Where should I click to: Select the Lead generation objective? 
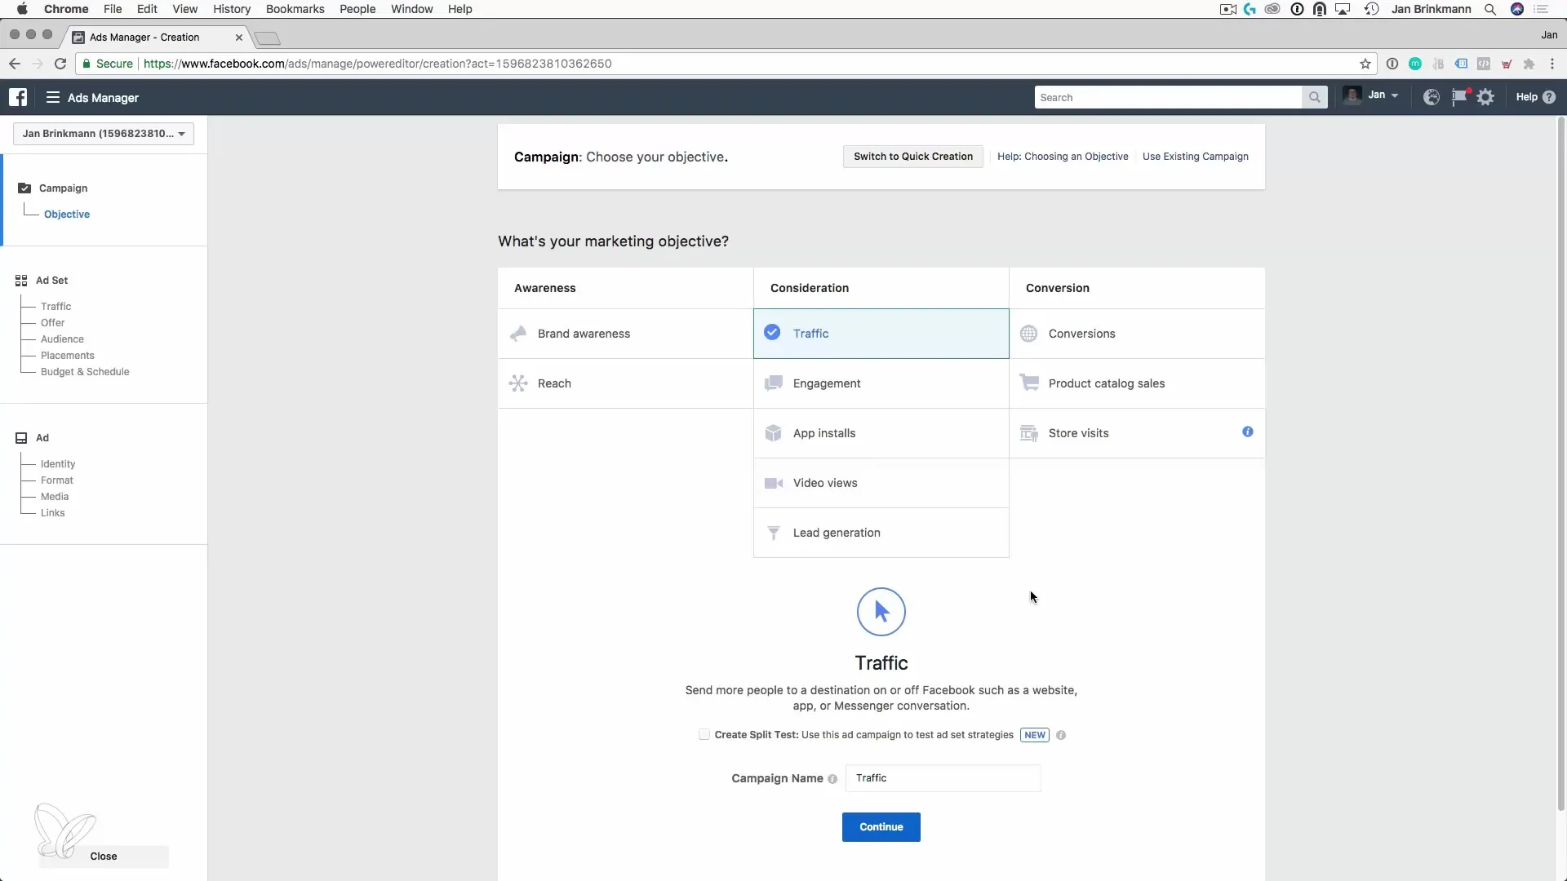(881, 533)
